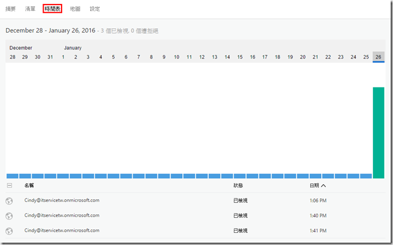Sort by the 名稱 column header
The height and width of the screenshot is (245, 393).
(29, 186)
